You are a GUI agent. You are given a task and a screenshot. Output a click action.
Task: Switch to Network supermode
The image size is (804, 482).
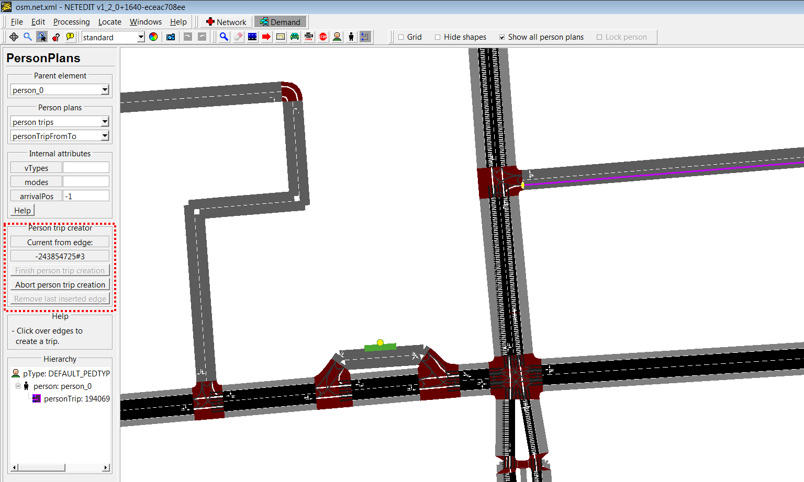pos(226,22)
